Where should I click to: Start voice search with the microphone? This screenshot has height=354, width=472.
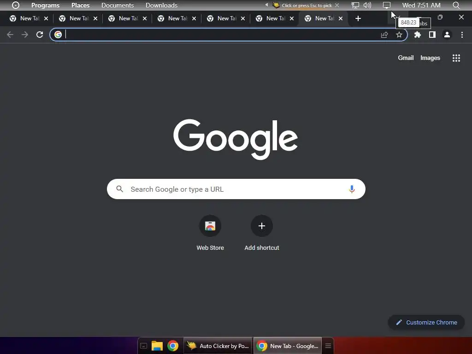pyautogui.click(x=352, y=189)
